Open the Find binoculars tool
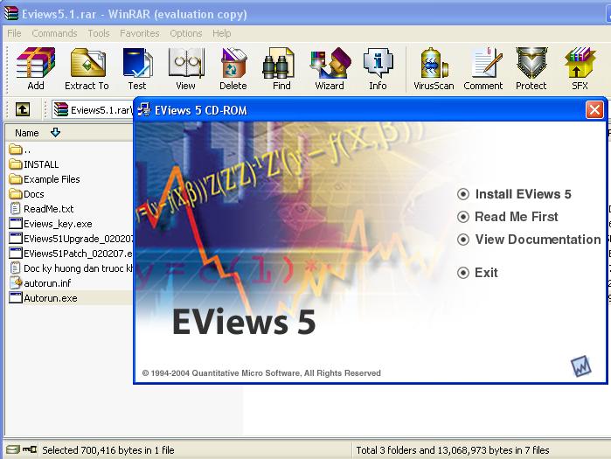 281,69
